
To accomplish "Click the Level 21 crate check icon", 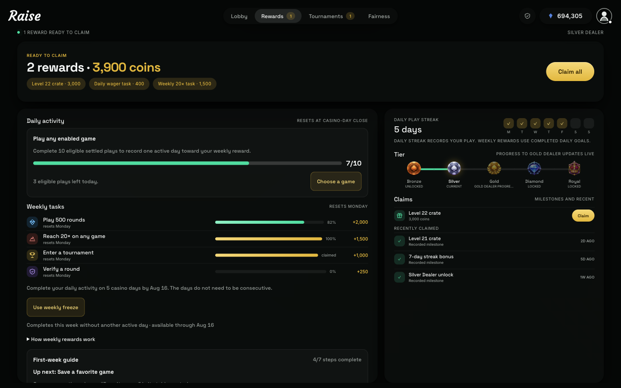I will coord(399,241).
